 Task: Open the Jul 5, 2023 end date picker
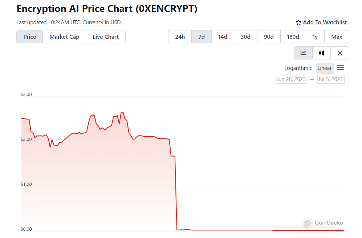330,79
